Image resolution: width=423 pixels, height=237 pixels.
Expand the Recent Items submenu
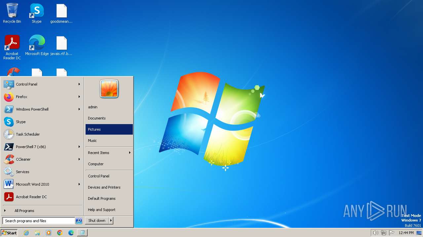(109, 153)
